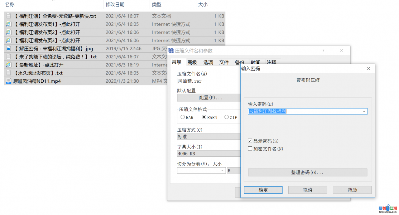Choose the RAR format radio button
This screenshot has height=215, width=399.
(x=183, y=117)
